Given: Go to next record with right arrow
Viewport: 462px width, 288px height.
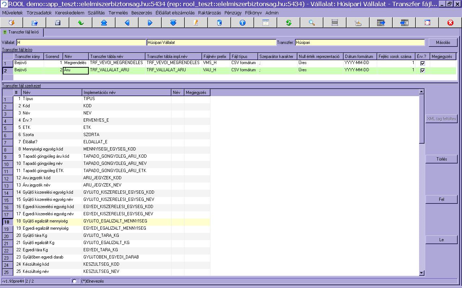Looking at the screenshot, I should [x=150, y=23].
